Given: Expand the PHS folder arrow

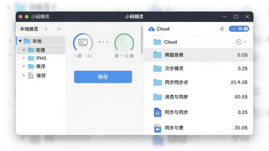Looking at the screenshot, I should 24,58.
